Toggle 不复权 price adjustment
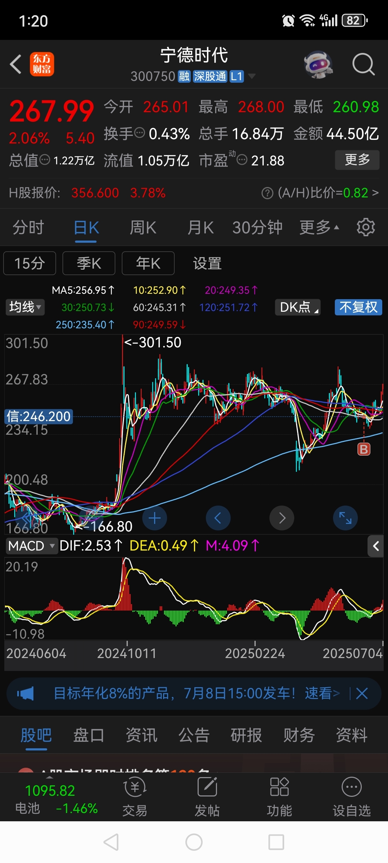The height and width of the screenshot is (863, 388). [x=359, y=307]
